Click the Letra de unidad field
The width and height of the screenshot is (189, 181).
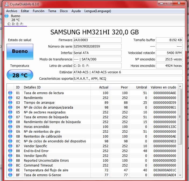97,66
